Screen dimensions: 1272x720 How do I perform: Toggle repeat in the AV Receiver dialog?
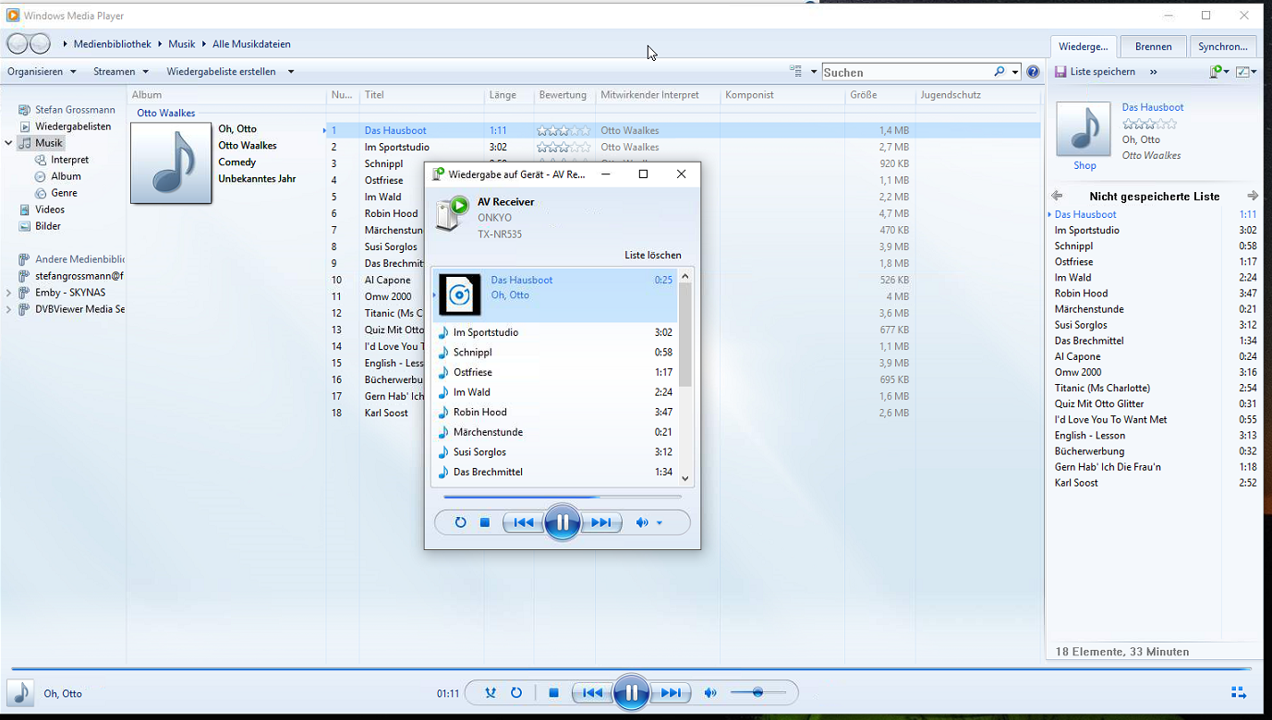[460, 522]
